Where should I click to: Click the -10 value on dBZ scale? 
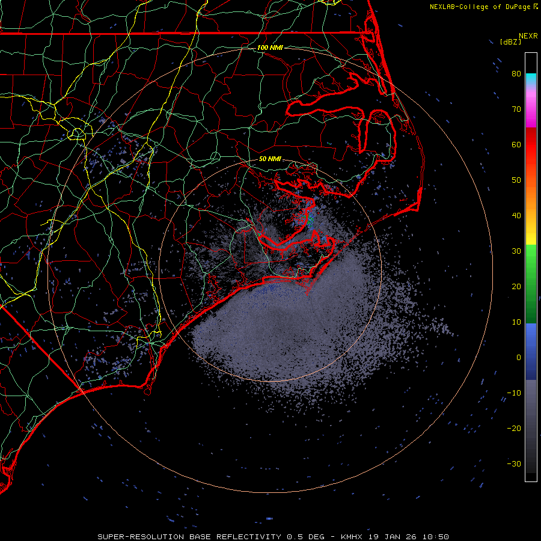click(x=514, y=393)
